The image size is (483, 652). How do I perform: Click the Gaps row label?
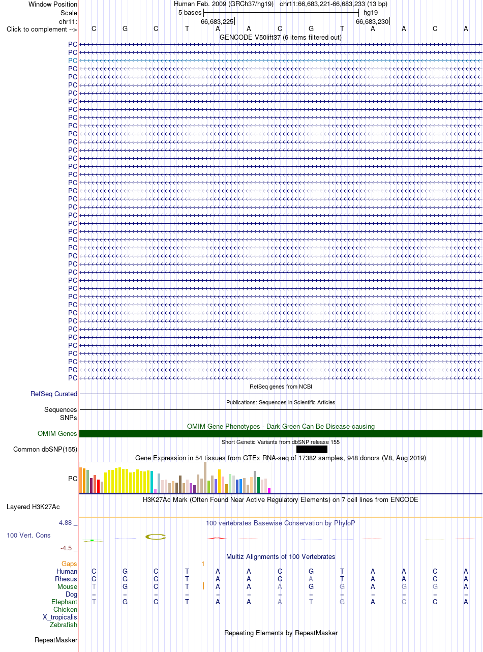(x=70, y=564)
